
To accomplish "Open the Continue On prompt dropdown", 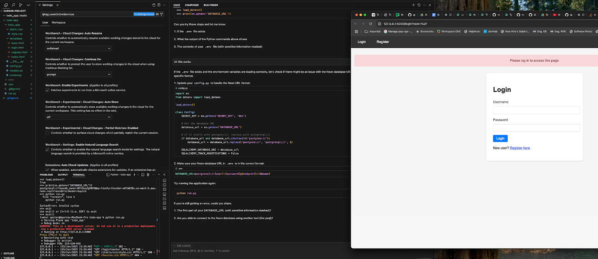I will coord(78,75).
